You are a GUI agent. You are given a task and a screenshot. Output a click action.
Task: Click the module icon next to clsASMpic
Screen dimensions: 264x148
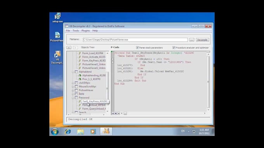tap(76, 83)
